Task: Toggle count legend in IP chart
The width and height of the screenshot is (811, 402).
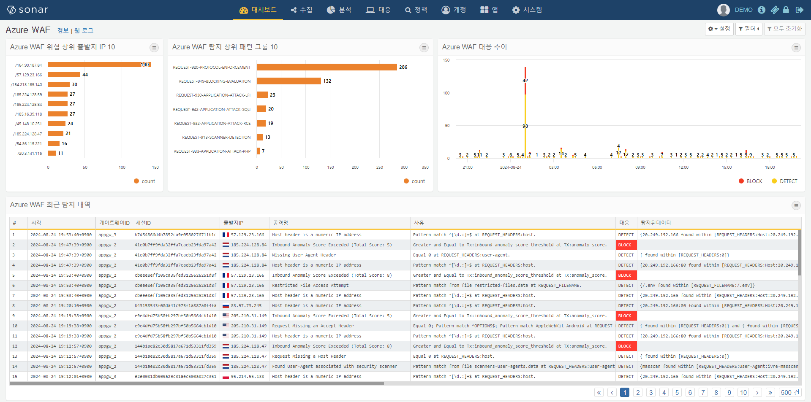Action: pos(144,181)
